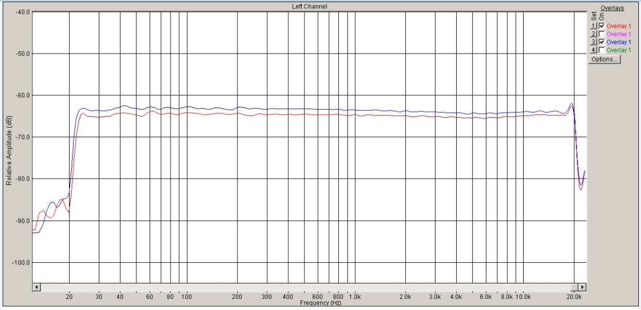Viewport: 641px width, 310px height.
Task: Click the Relative Amplitude (dB) axis label
Action: (x=9, y=152)
